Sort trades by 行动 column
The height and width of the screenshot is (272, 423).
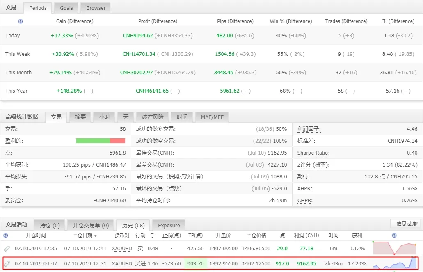140,235
